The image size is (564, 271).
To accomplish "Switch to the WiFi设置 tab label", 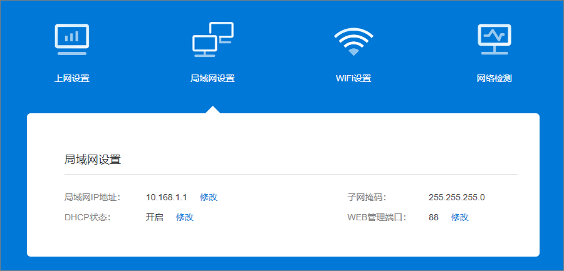I will 353,78.
